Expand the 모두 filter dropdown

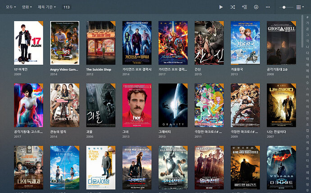[x=11, y=7]
